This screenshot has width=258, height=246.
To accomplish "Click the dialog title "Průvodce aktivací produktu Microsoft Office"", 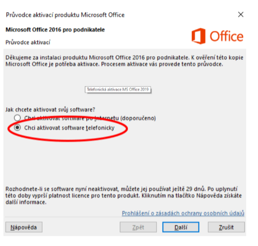I will [x=65, y=15].
